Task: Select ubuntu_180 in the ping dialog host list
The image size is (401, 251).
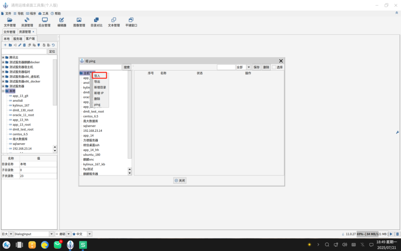Action: (92, 154)
